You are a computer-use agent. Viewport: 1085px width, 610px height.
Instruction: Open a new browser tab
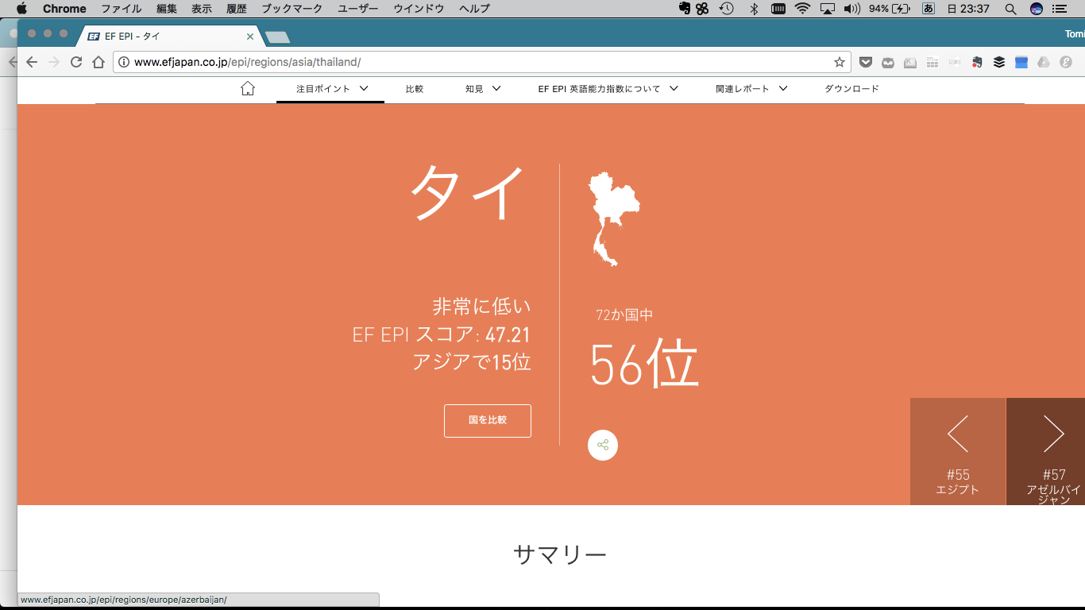click(x=277, y=37)
